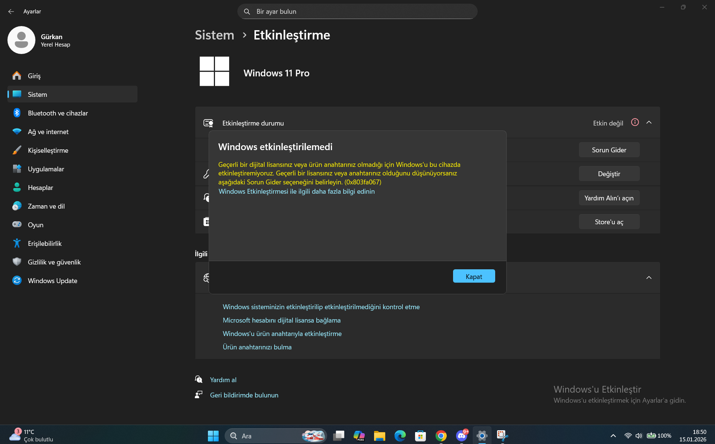This screenshot has width=715, height=444.
Task: Click the Bluetooth icon in the sidebar
Action: [x=17, y=113]
